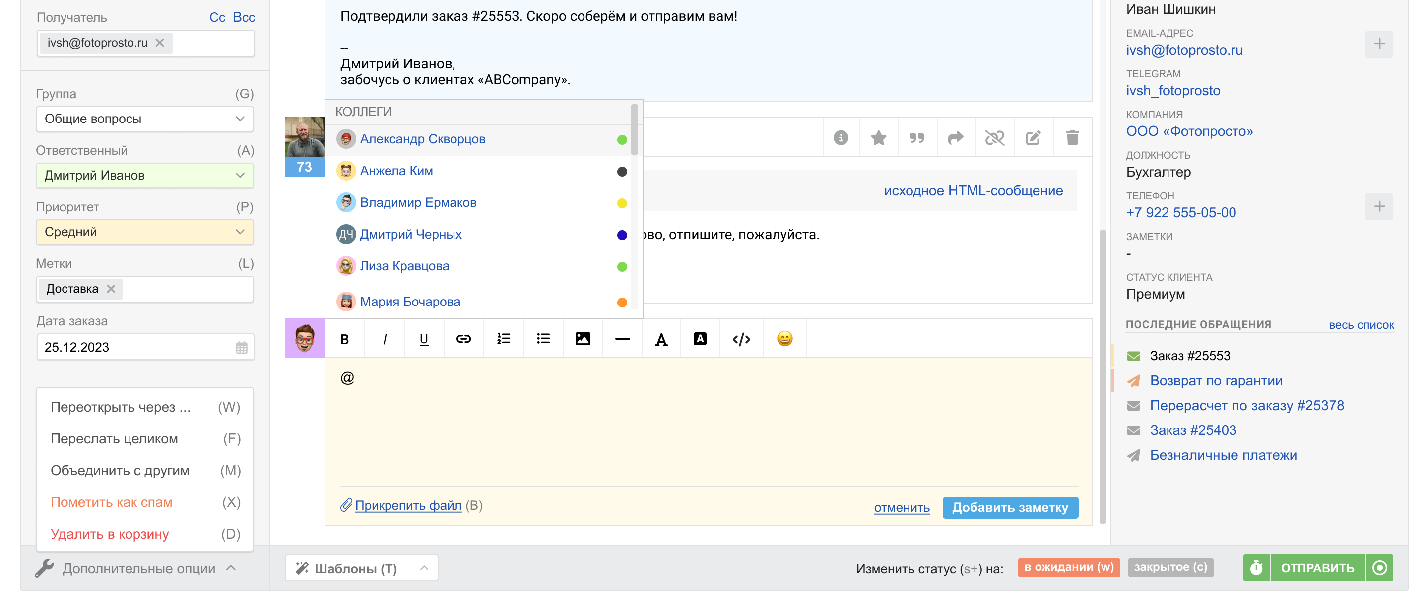Remove recipient ivsh@fotoprosto.ru

click(x=160, y=43)
